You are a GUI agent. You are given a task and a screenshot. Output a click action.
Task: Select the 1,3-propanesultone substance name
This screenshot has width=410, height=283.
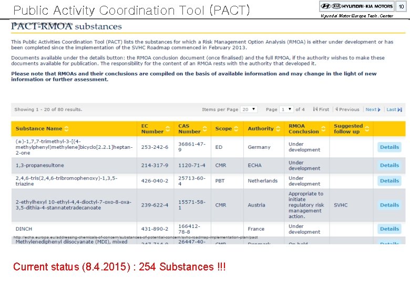pyautogui.click(x=40, y=166)
